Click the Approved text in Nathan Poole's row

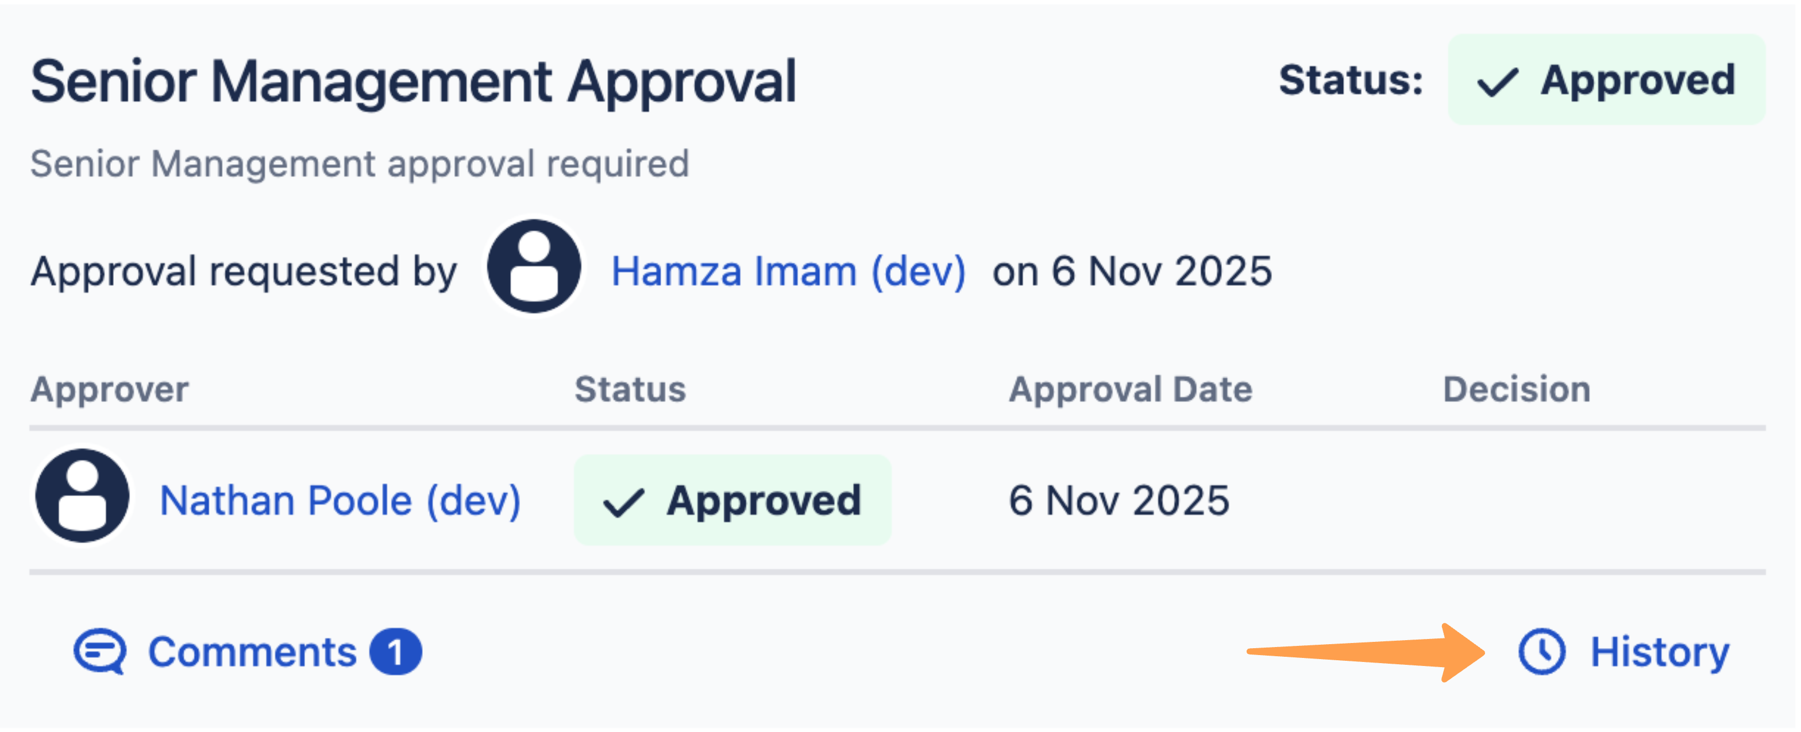763,500
